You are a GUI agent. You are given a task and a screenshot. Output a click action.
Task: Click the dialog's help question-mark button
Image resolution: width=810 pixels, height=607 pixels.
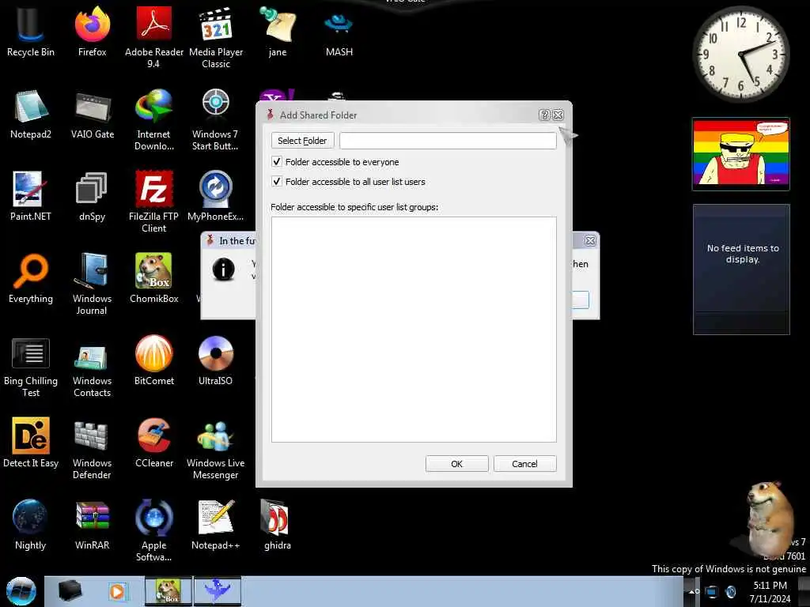tap(544, 115)
